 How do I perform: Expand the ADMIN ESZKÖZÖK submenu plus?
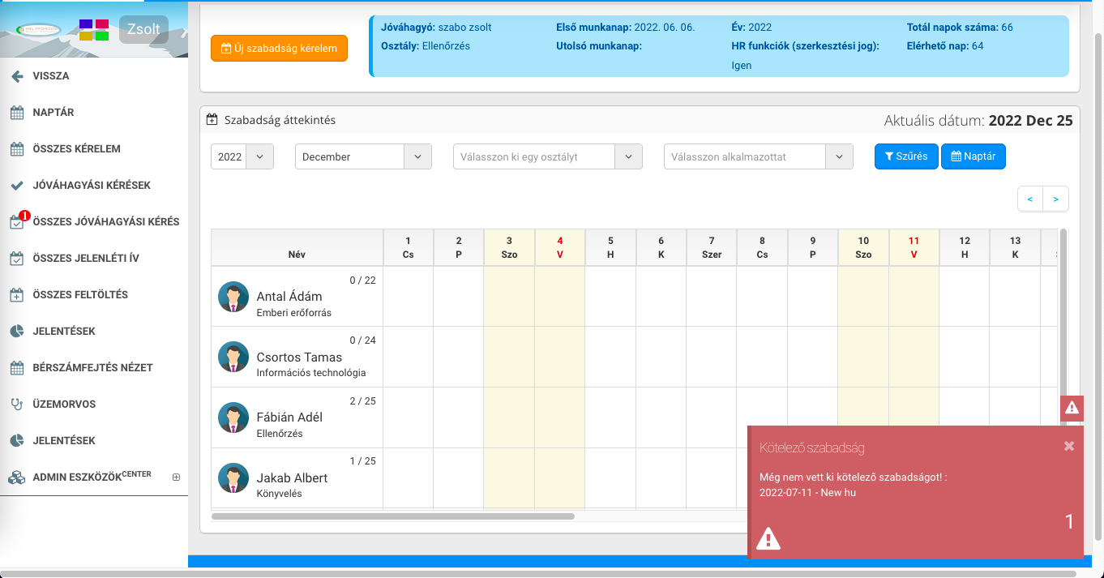pyautogui.click(x=176, y=477)
